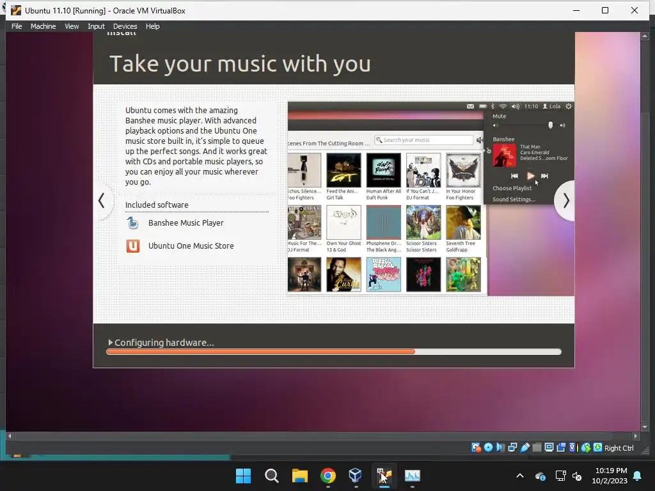This screenshot has width=655, height=491.
Task: Click the Seventh Tree Goldfrapp album cover
Action: coord(463,222)
